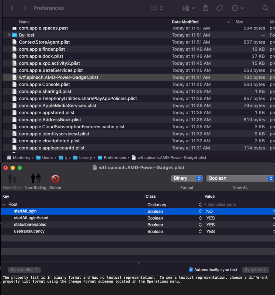Select com.apple.xpc.activity2.plist file
275x295 pixels.
click(49, 63)
